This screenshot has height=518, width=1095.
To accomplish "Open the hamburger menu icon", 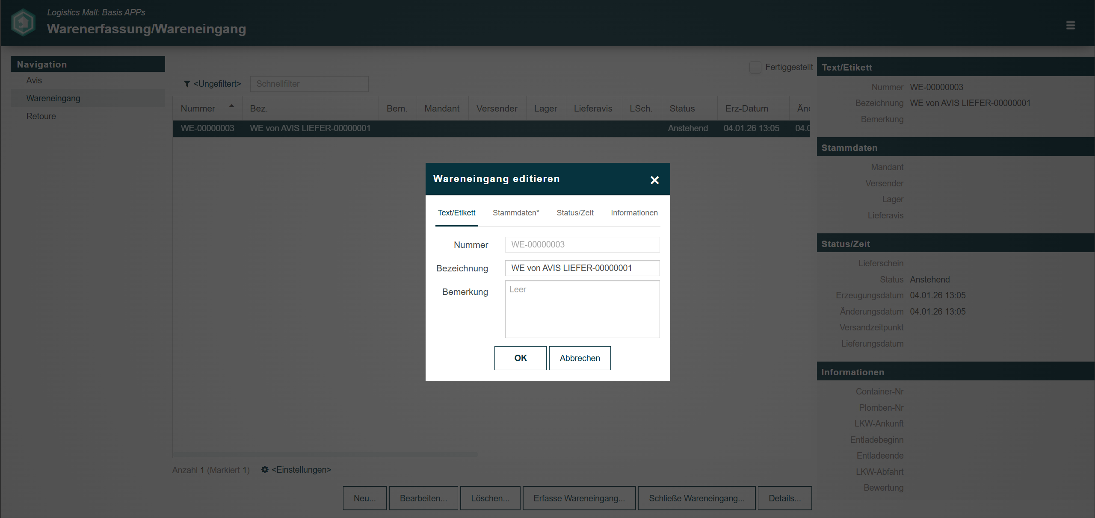I will (1070, 25).
